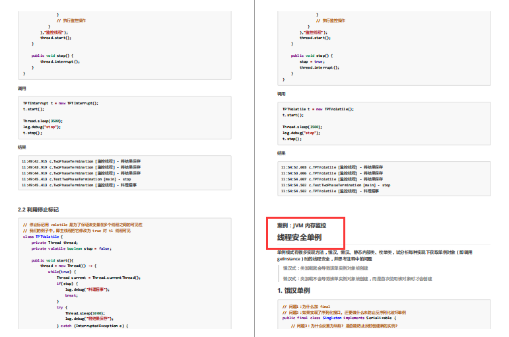The image size is (509, 337).
Task: Click the line "thread = new Thread(() -> {"
Action: (x=69, y=266)
